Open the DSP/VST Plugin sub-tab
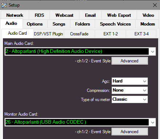Image resolution: width=160 pixels, height=139 pixels. [x=48, y=34]
